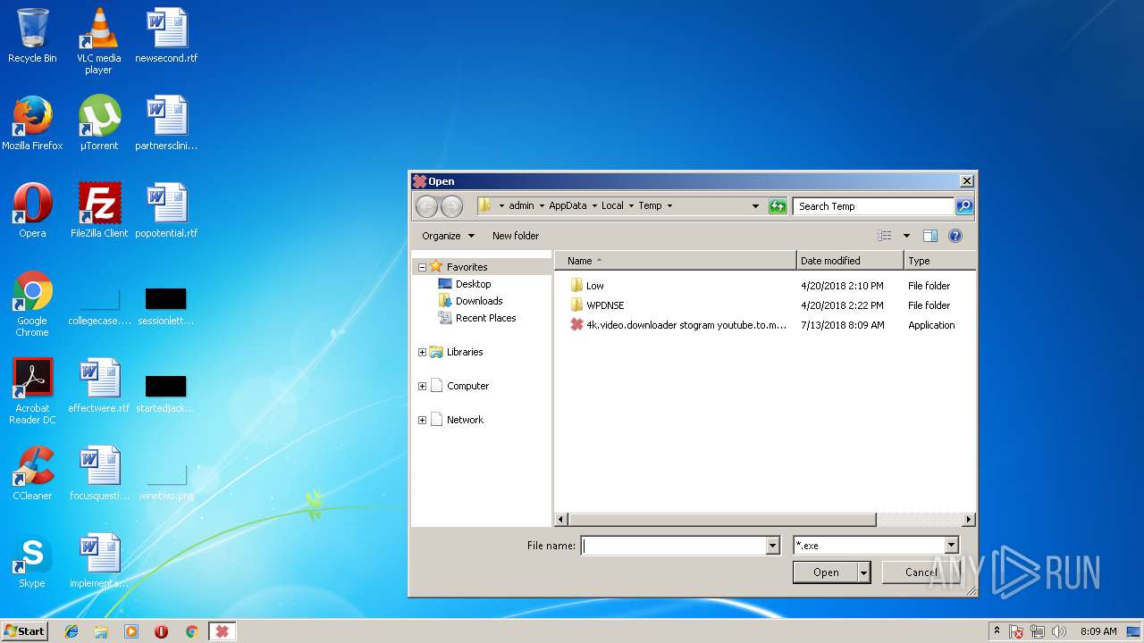Viewport: 1144px width, 643px height.
Task: Click the Open button
Action: [x=826, y=572]
